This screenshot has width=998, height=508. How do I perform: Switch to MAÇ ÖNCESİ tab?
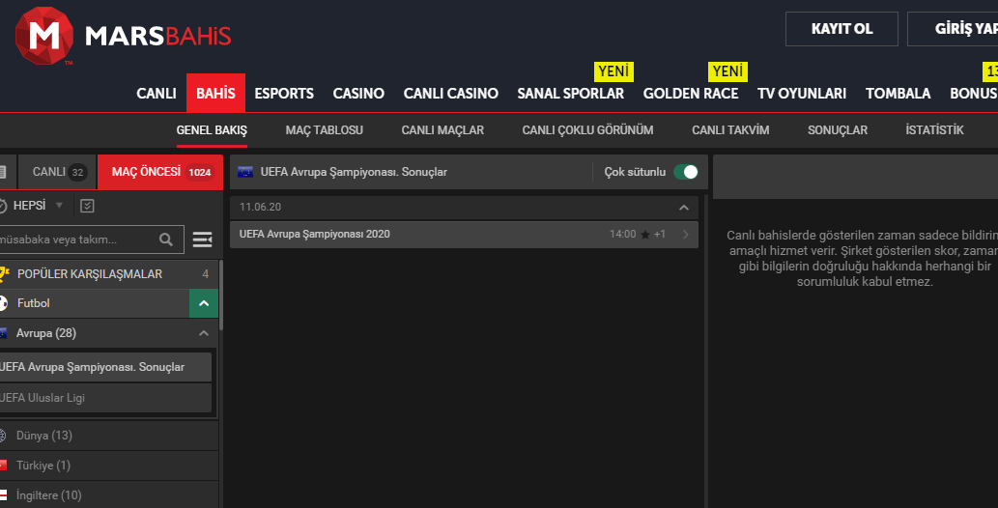[x=160, y=172]
